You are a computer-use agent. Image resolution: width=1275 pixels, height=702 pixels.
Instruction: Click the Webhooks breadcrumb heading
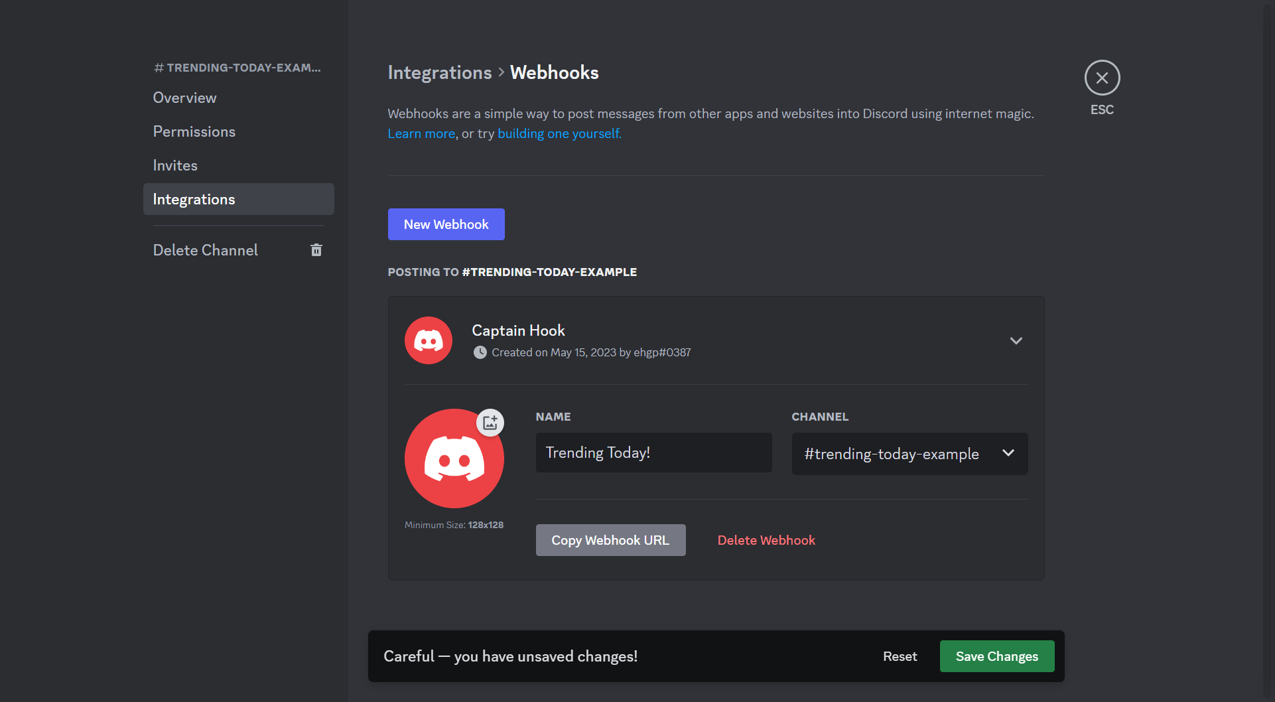(554, 72)
